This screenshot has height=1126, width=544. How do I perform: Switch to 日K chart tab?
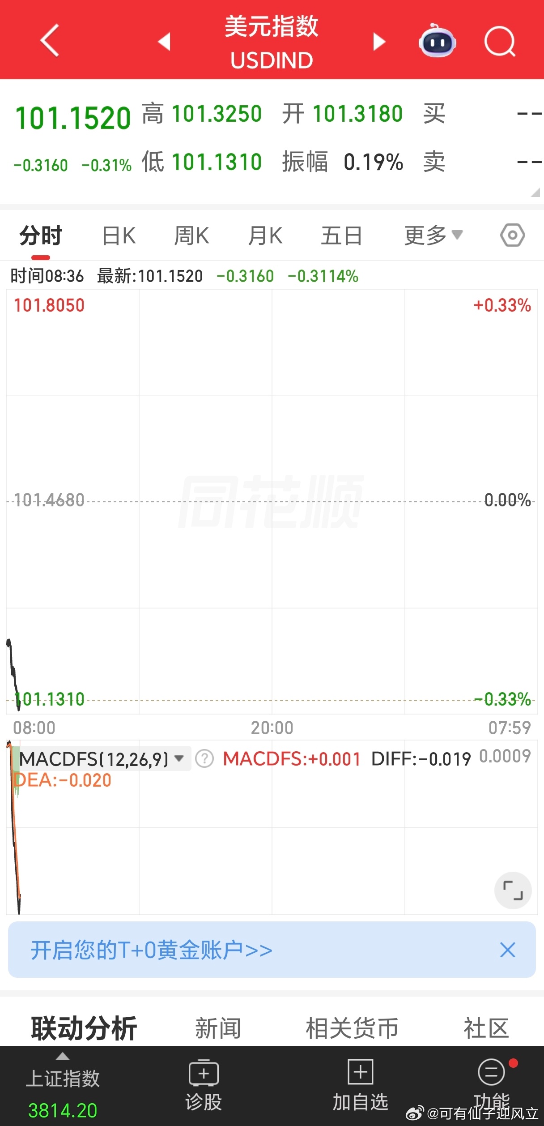tap(119, 235)
